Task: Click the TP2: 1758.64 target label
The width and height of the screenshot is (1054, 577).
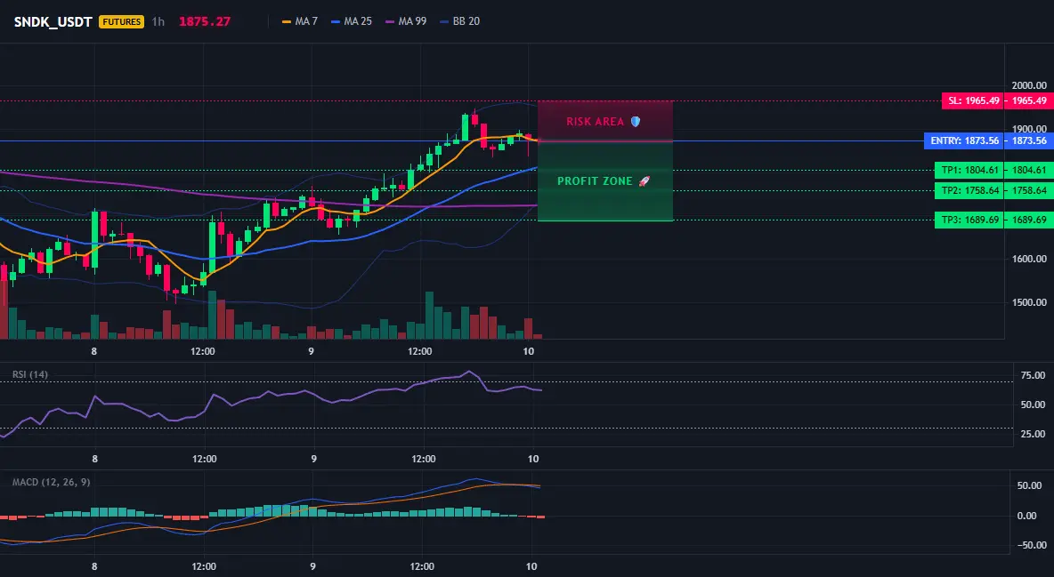Action: 969,191
